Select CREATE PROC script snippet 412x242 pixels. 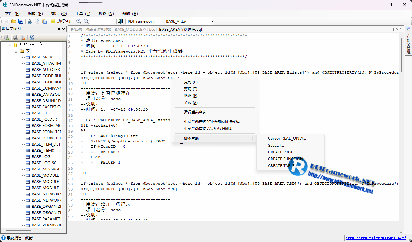click(281, 152)
